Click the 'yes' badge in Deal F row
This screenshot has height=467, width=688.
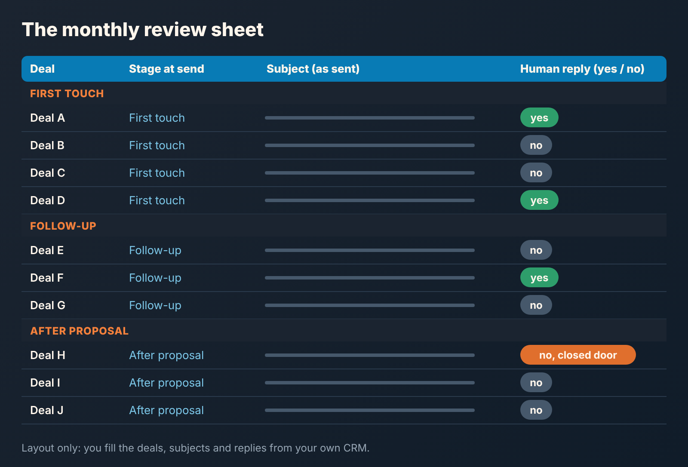[x=539, y=277]
